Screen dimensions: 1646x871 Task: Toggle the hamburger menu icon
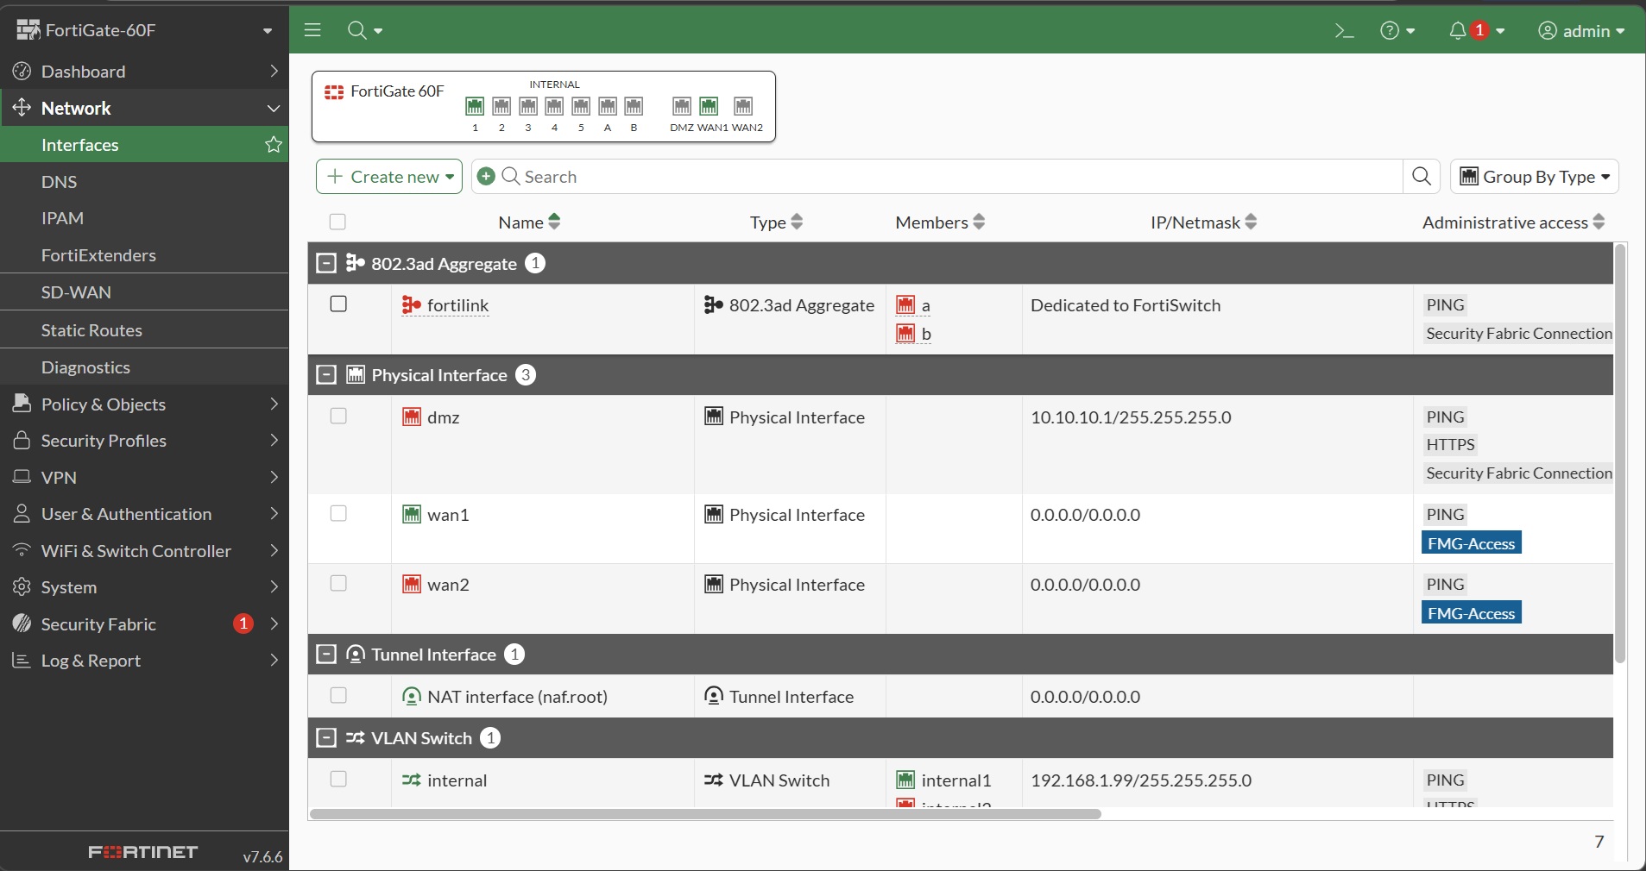(312, 30)
